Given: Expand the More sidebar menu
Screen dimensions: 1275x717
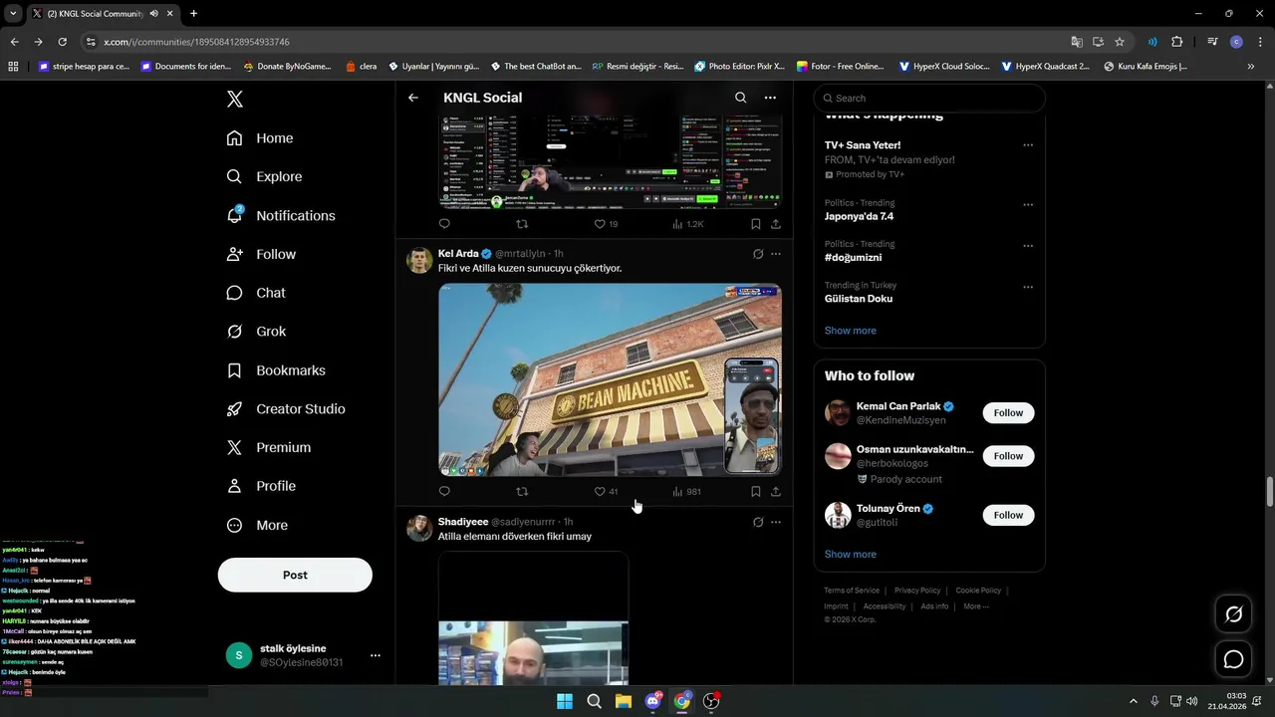Looking at the screenshot, I should (x=257, y=525).
